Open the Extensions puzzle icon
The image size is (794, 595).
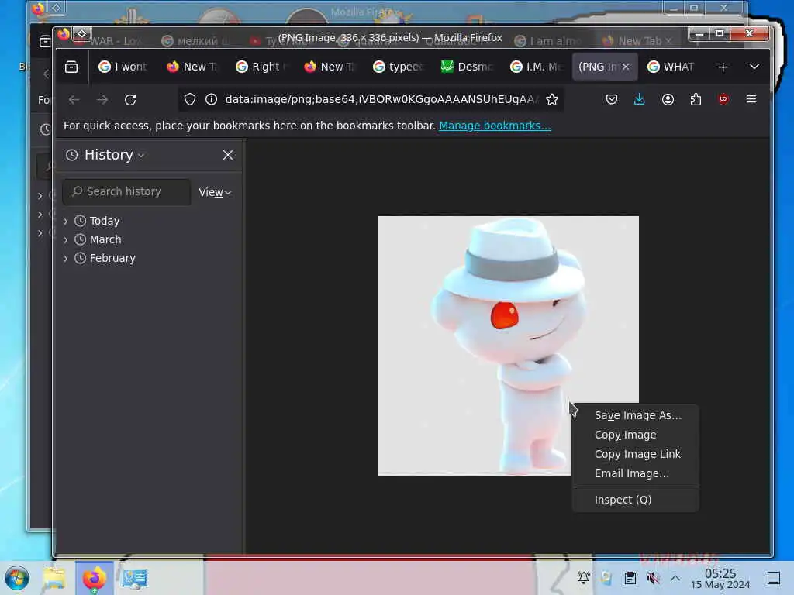pos(696,99)
